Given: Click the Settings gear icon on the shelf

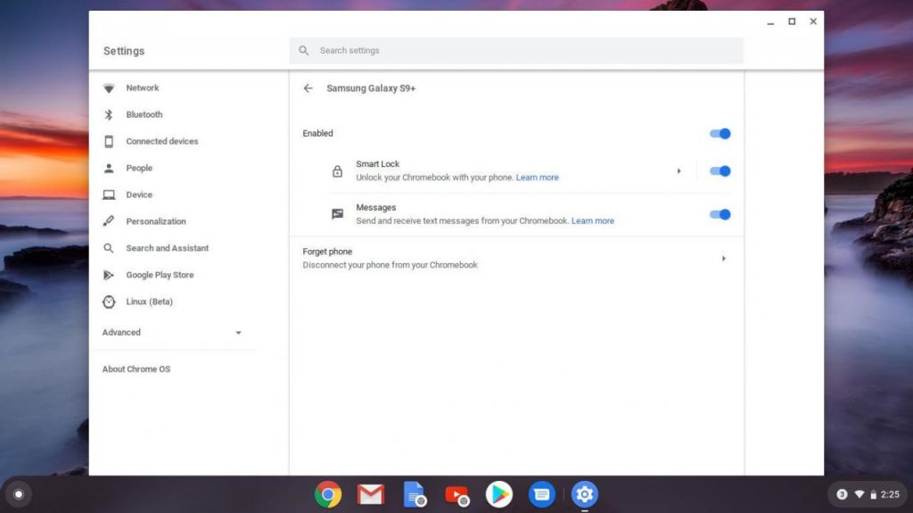Looking at the screenshot, I should pos(585,494).
